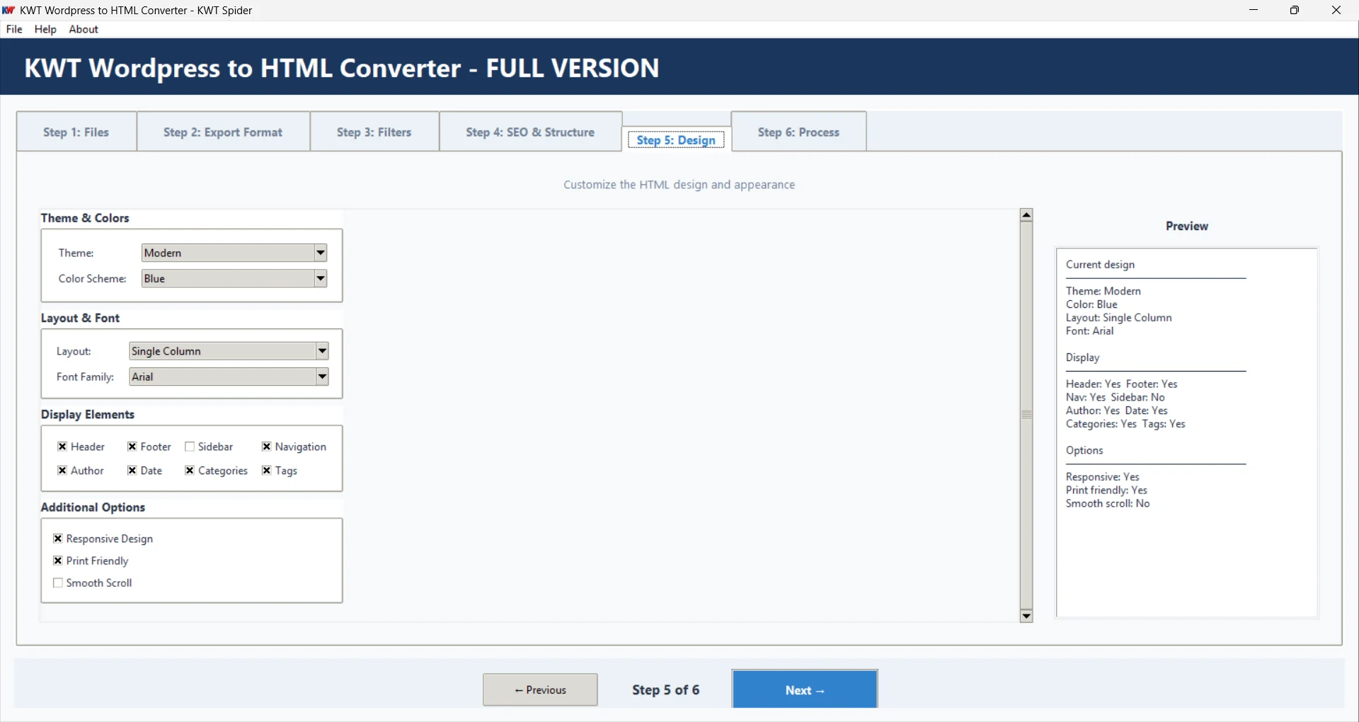
Task: Click 'Color: Blue' in preview panel
Action: 1092,304
